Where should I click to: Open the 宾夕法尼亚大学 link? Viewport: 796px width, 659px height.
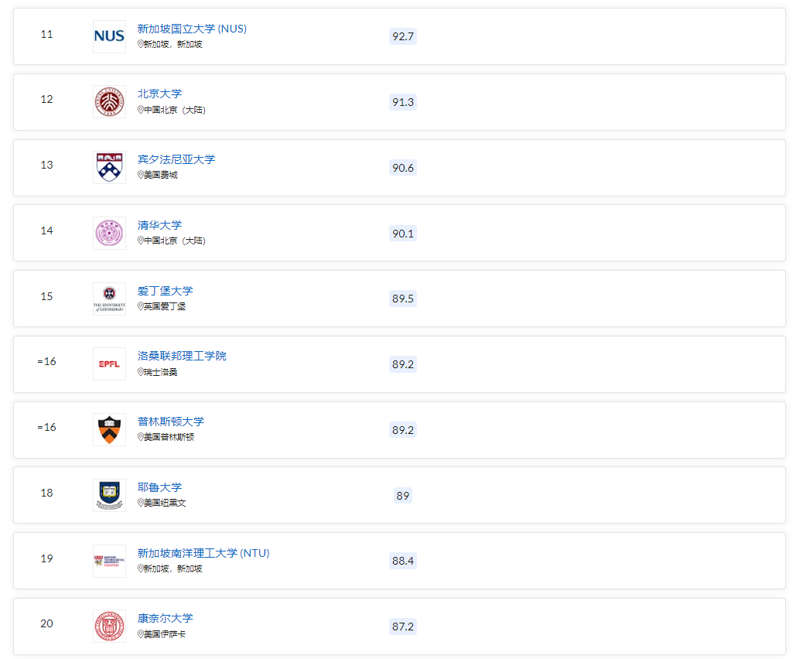click(176, 159)
